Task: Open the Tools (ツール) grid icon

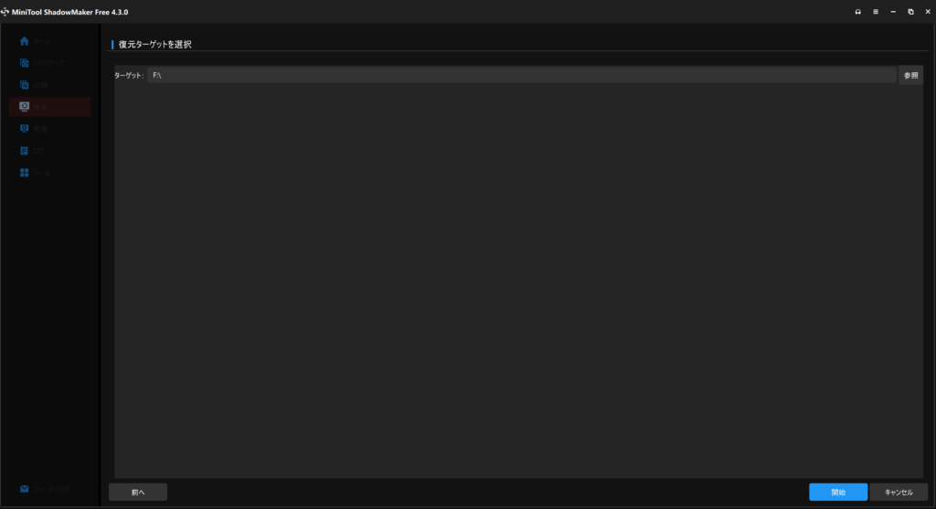Action: [24, 173]
